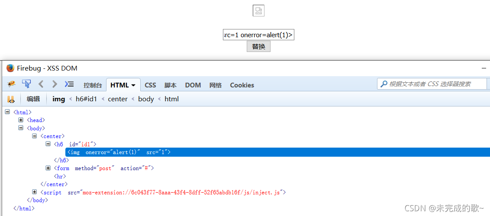Screen dimensions: 490x216
Task: Click the CSS selector search box
Action: click(432, 84)
